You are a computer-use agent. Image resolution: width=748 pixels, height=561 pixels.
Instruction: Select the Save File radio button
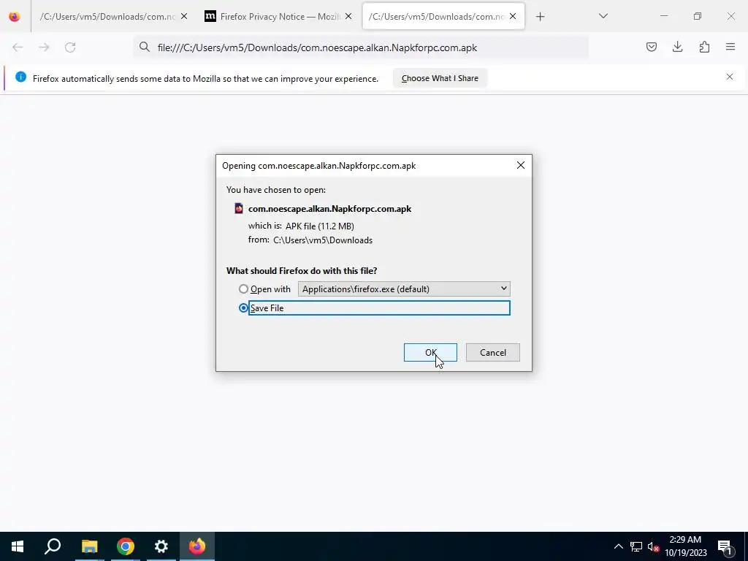243,308
